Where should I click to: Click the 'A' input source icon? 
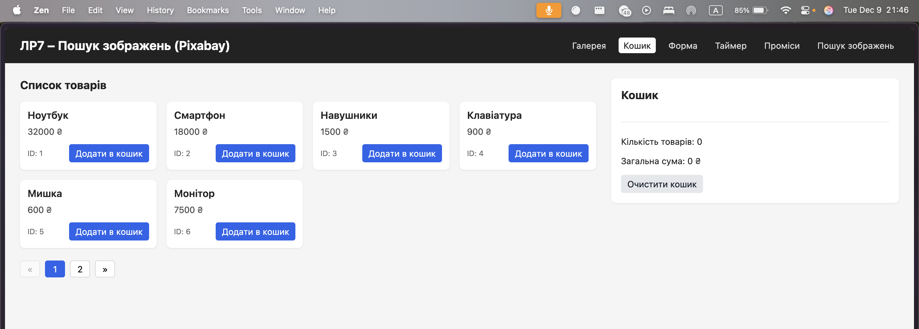pos(716,10)
